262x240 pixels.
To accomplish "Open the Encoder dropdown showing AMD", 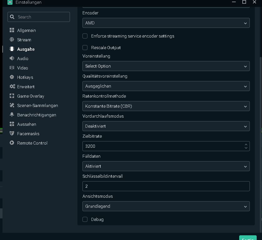I will 166,23.
